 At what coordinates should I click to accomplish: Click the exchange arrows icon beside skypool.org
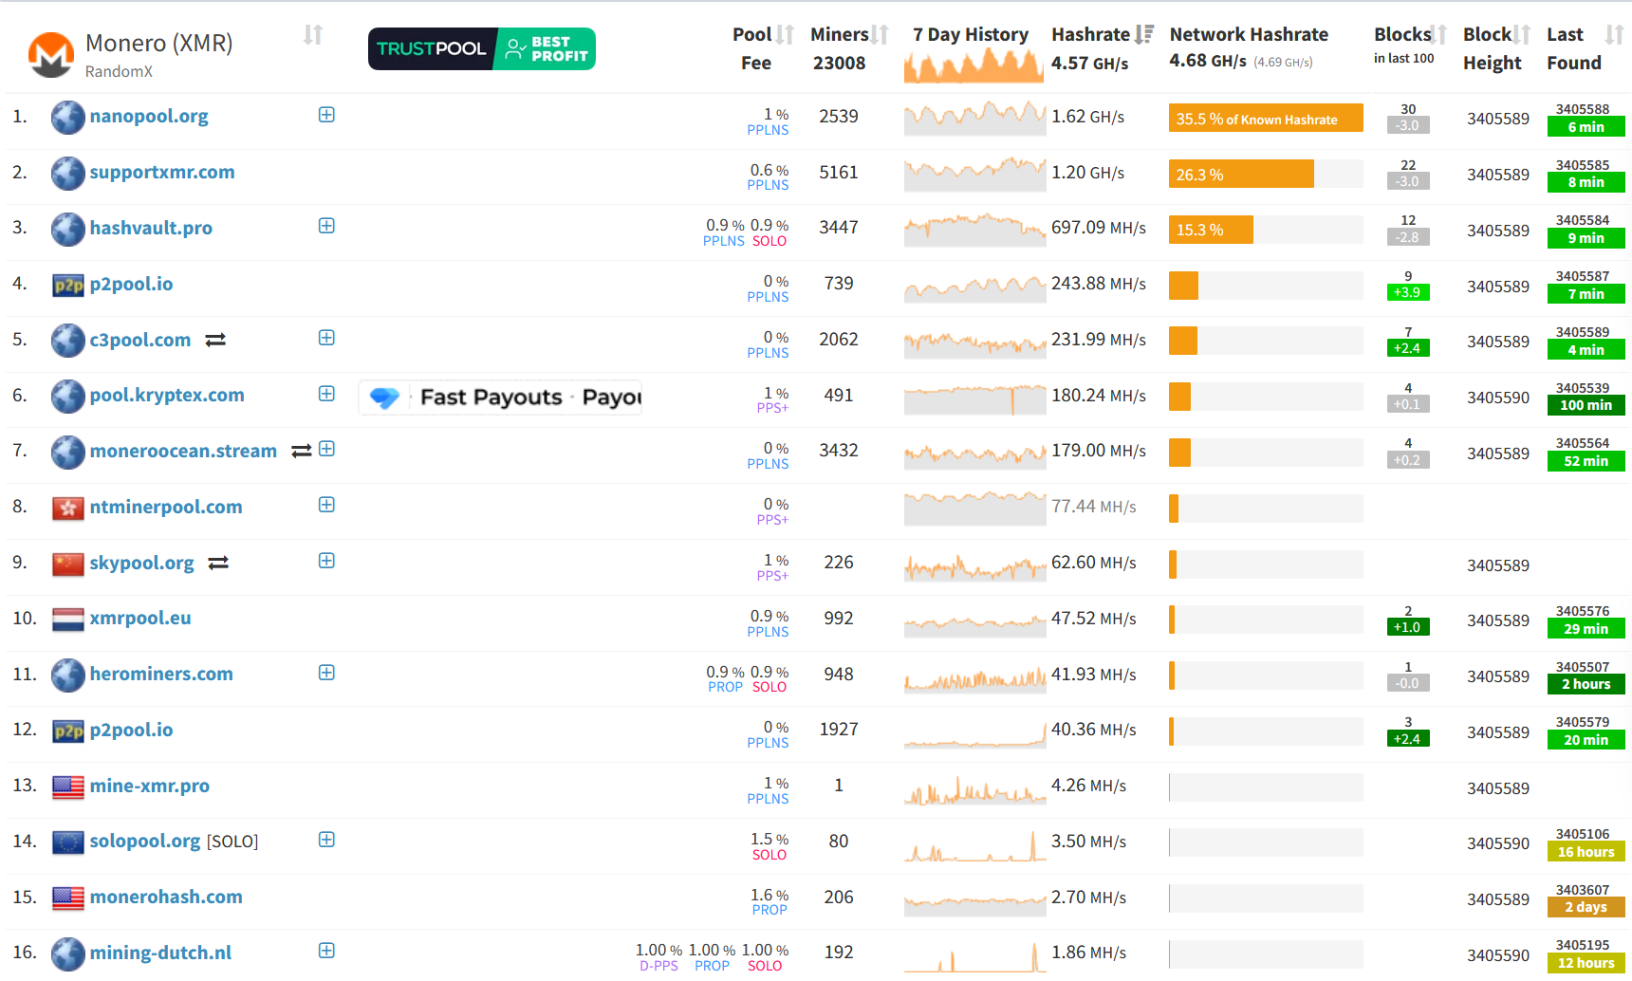tap(218, 563)
